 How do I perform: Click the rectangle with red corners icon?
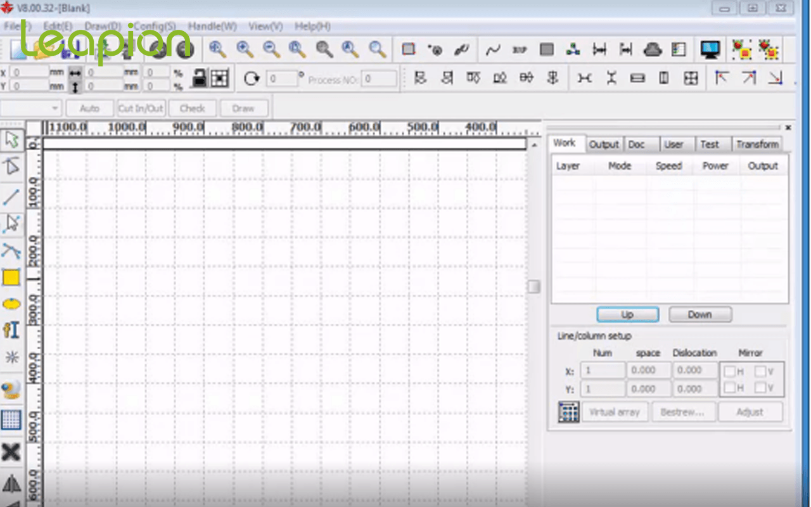click(409, 49)
